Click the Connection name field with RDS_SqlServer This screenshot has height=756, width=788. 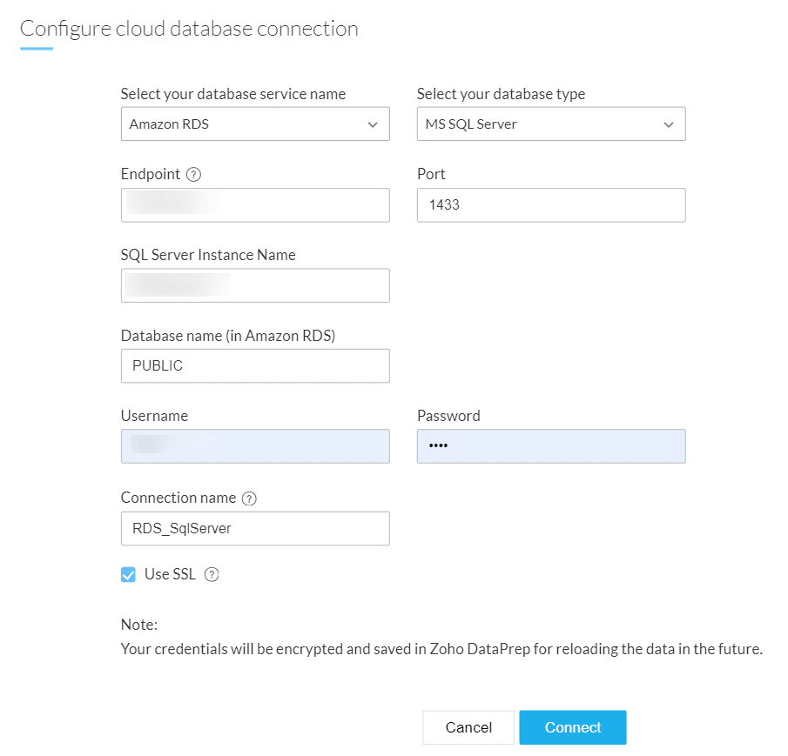coord(254,528)
